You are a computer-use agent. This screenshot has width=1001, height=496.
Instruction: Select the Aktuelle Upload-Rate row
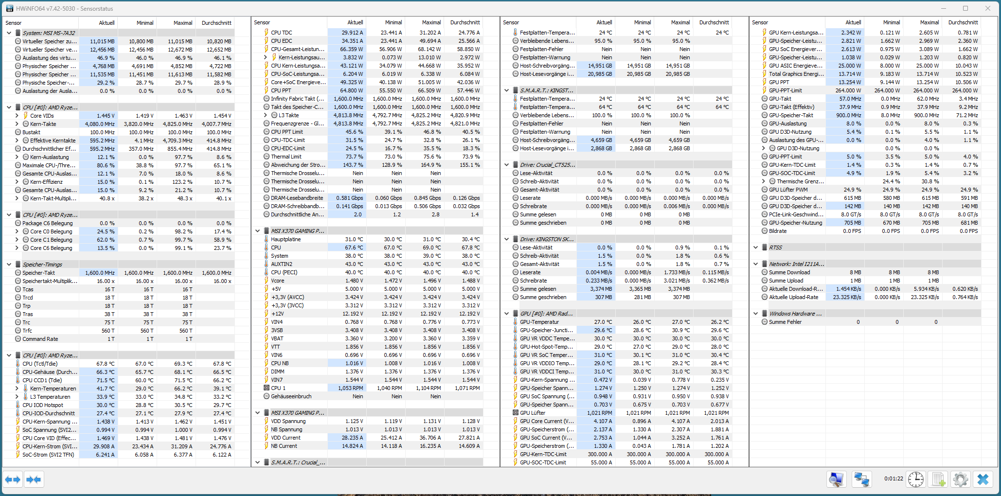pos(866,297)
